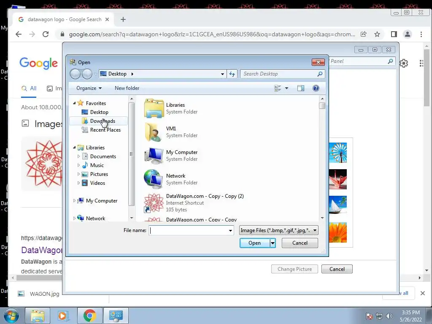This screenshot has width=432, height=324.
Task: Collapse the Favorites tree group
Action: click(74, 103)
